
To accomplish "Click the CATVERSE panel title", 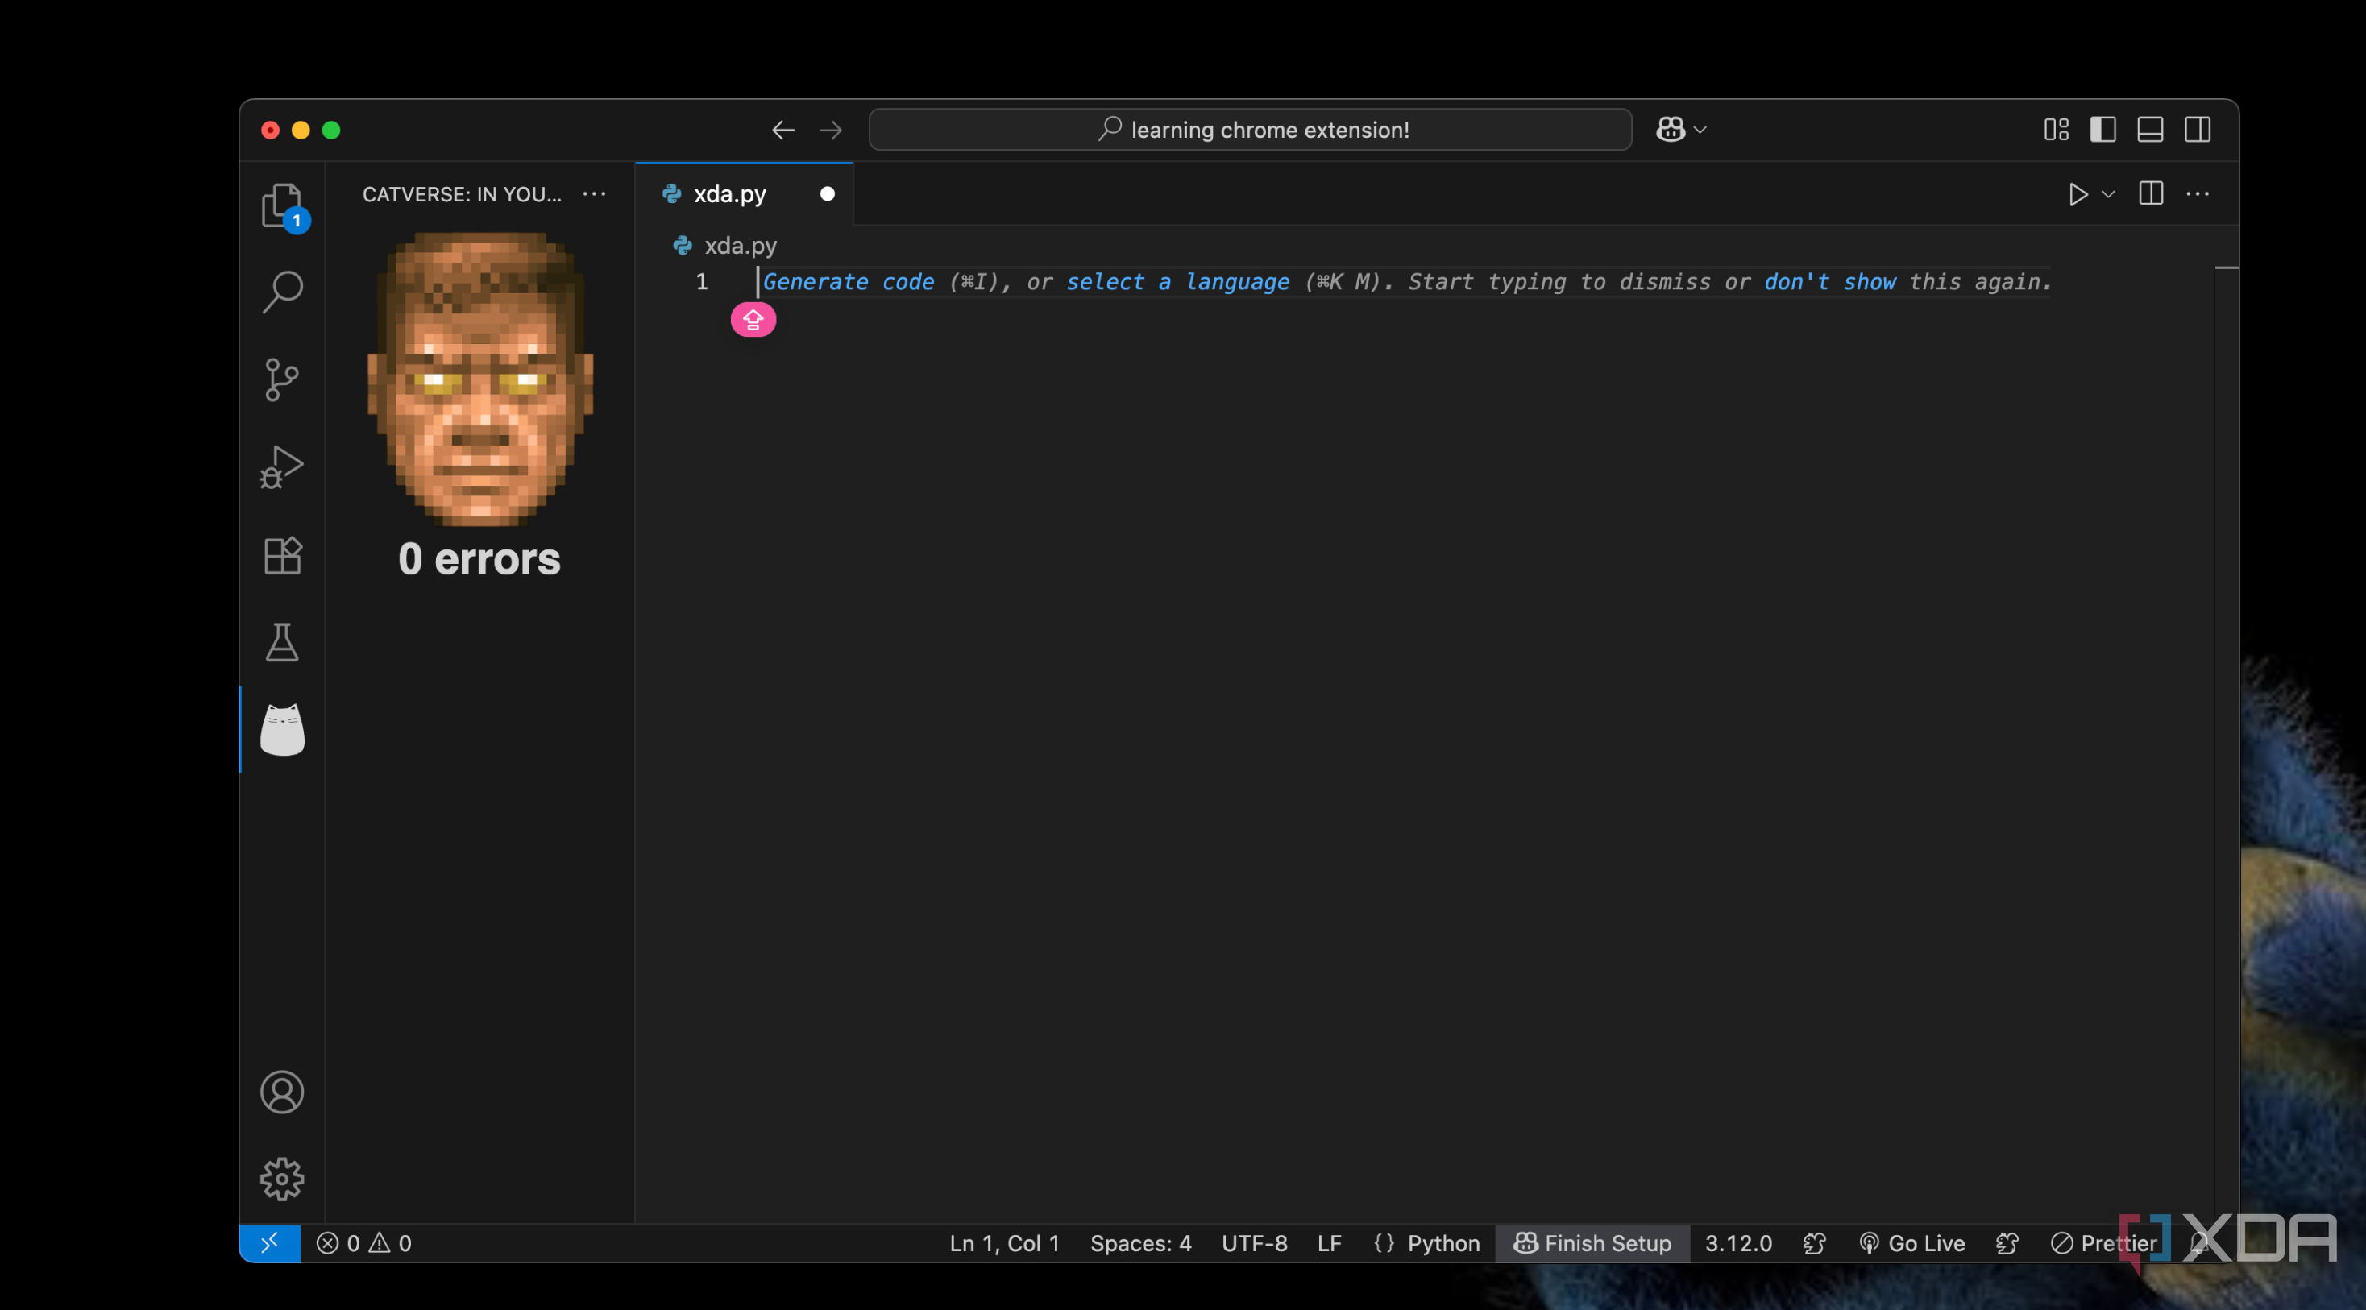I will coord(462,193).
